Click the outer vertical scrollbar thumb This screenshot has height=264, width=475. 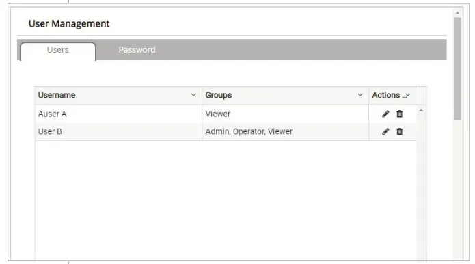point(457,69)
